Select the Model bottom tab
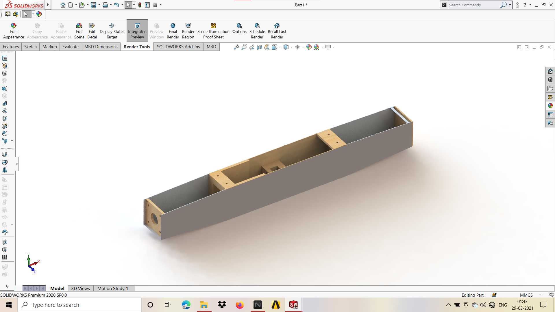The height and width of the screenshot is (312, 555). click(57, 288)
